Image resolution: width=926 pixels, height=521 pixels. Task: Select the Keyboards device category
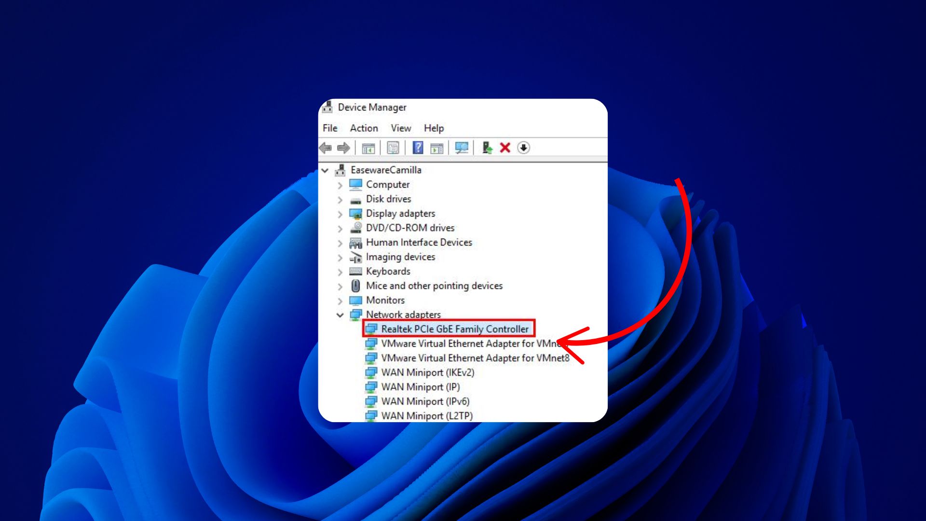tap(388, 271)
